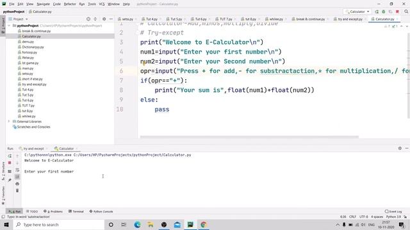Open the Problems tool window
The height and width of the screenshot is (230, 410).
[x=53, y=211]
